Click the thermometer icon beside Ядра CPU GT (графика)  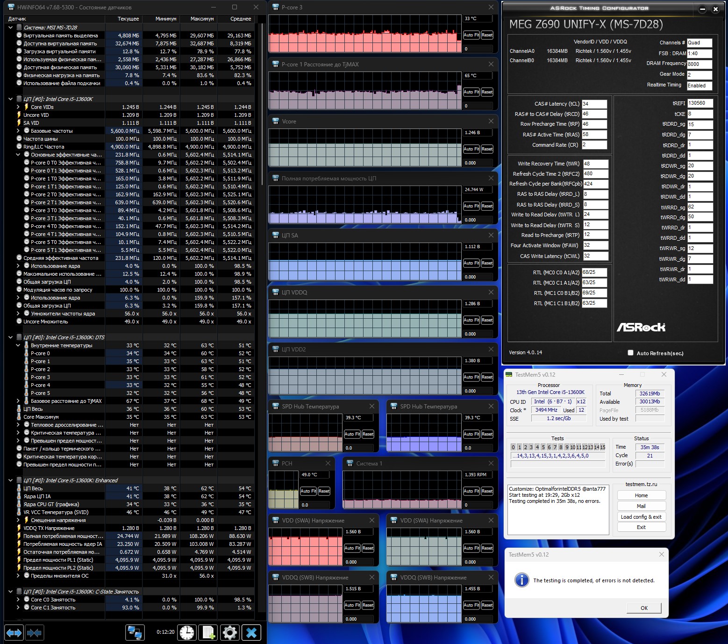point(19,504)
